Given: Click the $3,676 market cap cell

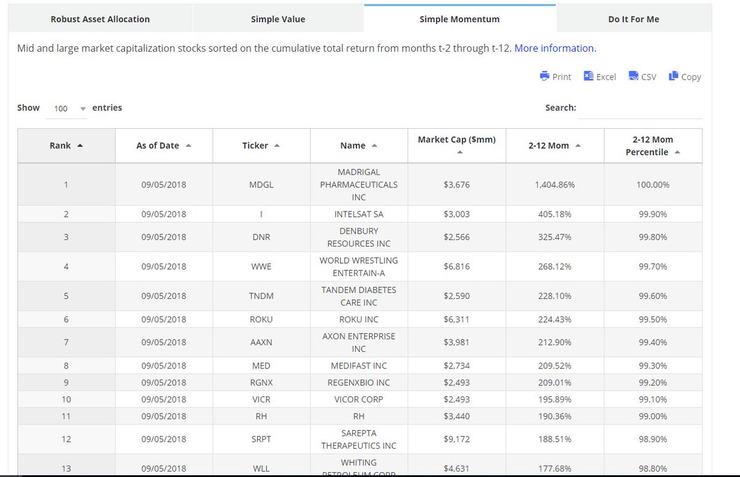Looking at the screenshot, I should [x=457, y=184].
